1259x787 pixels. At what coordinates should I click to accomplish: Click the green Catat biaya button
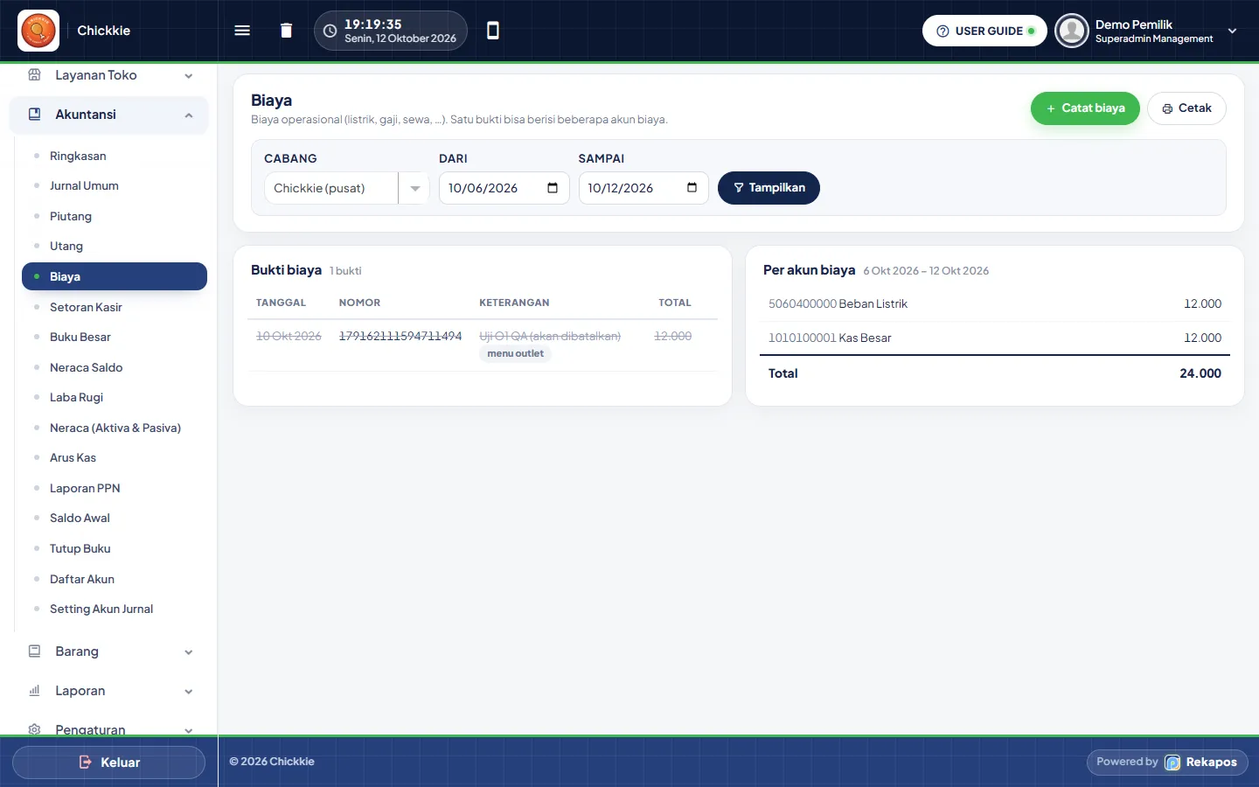click(x=1085, y=108)
